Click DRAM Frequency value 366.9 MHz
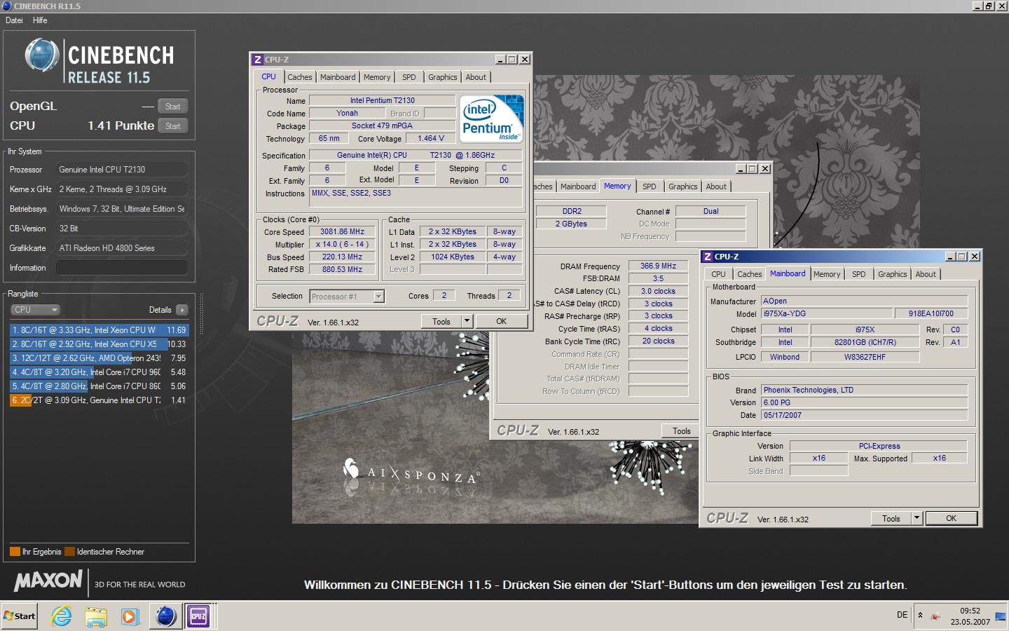 click(659, 266)
